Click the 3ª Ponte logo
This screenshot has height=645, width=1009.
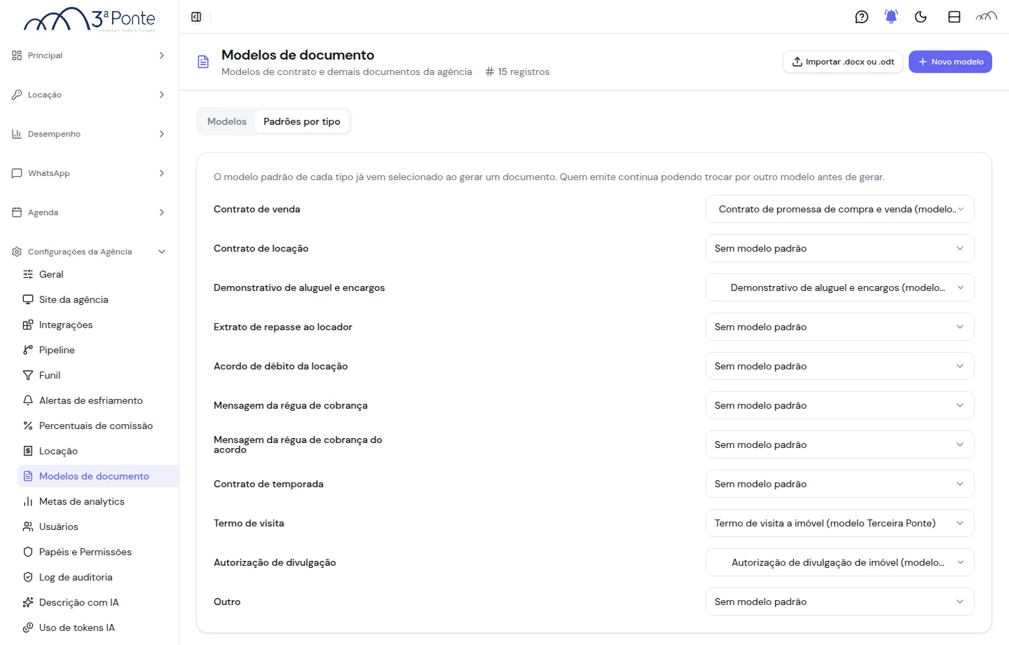click(x=90, y=19)
